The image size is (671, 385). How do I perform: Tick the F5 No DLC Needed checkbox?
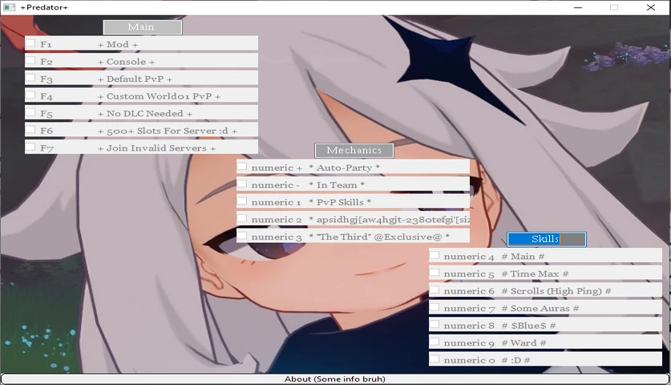point(30,111)
